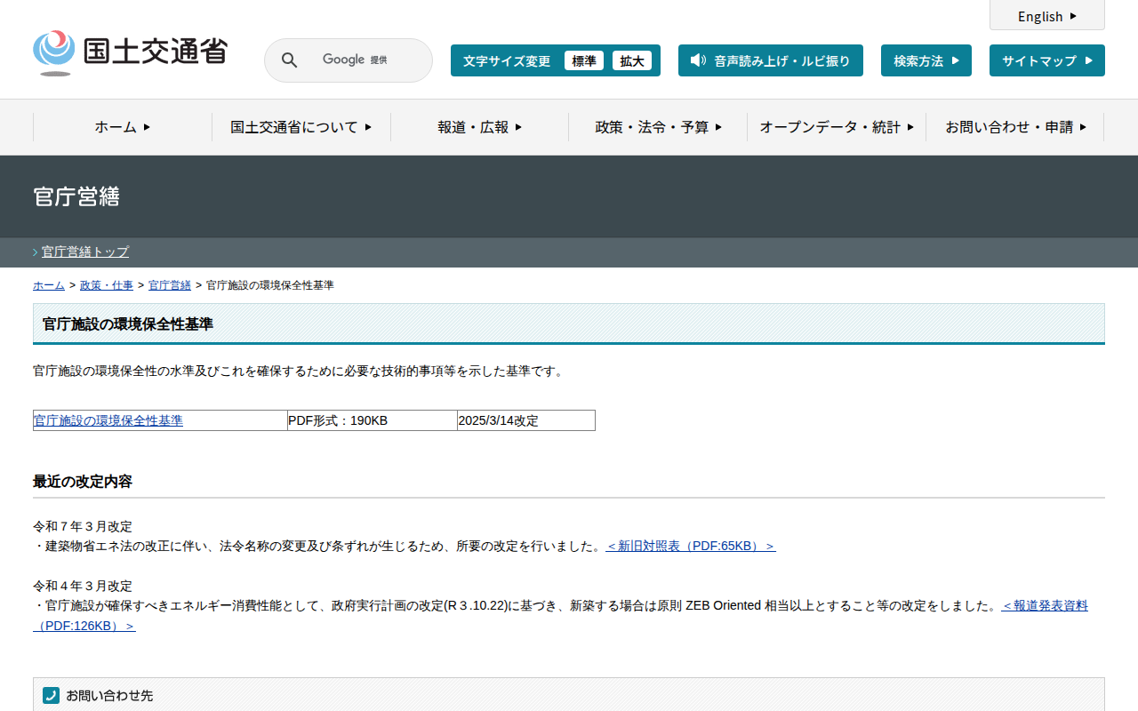1138x711 pixels.
Task: Open the サイトマップ page
Action: (1046, 60)
